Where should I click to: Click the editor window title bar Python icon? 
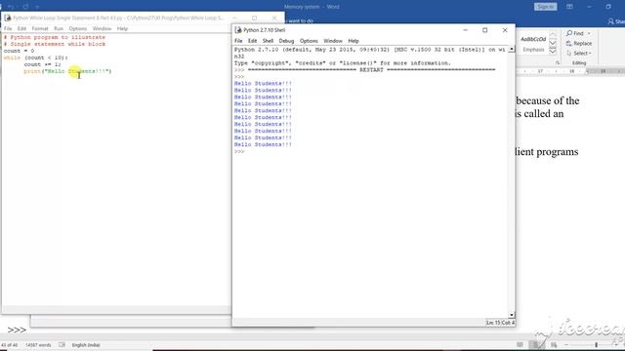point(8,18)
